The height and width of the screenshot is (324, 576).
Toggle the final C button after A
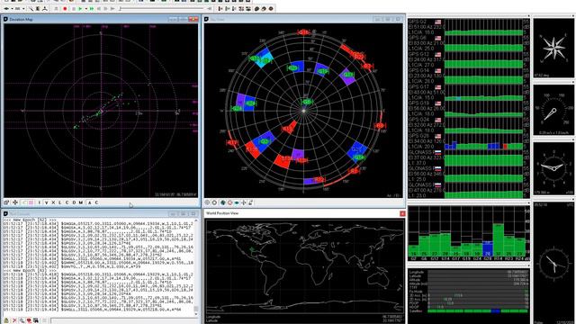96,202
